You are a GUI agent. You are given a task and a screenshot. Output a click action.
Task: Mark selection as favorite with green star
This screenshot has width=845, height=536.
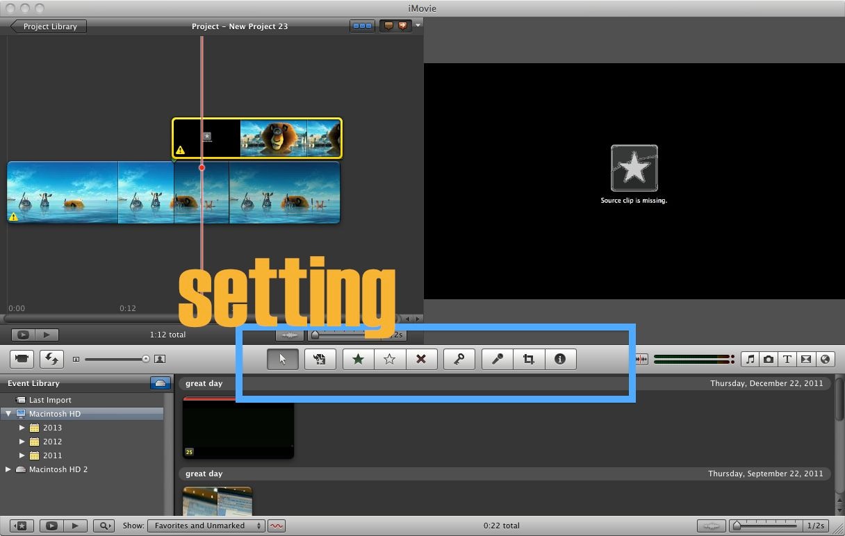click(359, 359)
